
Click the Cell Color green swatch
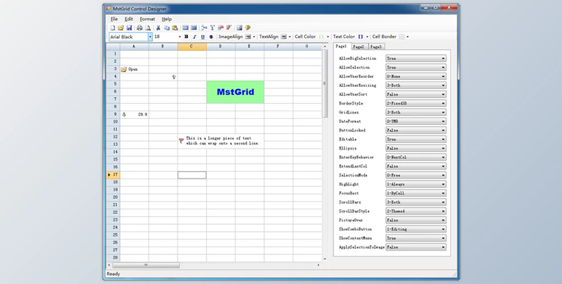click(x=321, y=37)
